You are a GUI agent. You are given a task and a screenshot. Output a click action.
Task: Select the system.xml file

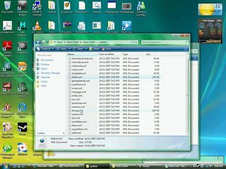pos(114,114)
